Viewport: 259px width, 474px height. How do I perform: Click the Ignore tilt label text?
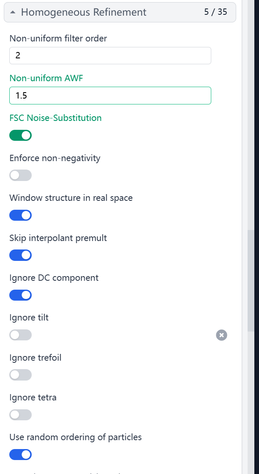pyautogui.click(x=29, y=318)
